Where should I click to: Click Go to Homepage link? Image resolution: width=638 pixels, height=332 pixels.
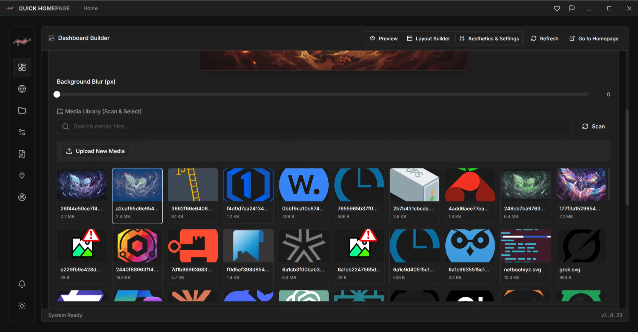[x=594, y=38]
